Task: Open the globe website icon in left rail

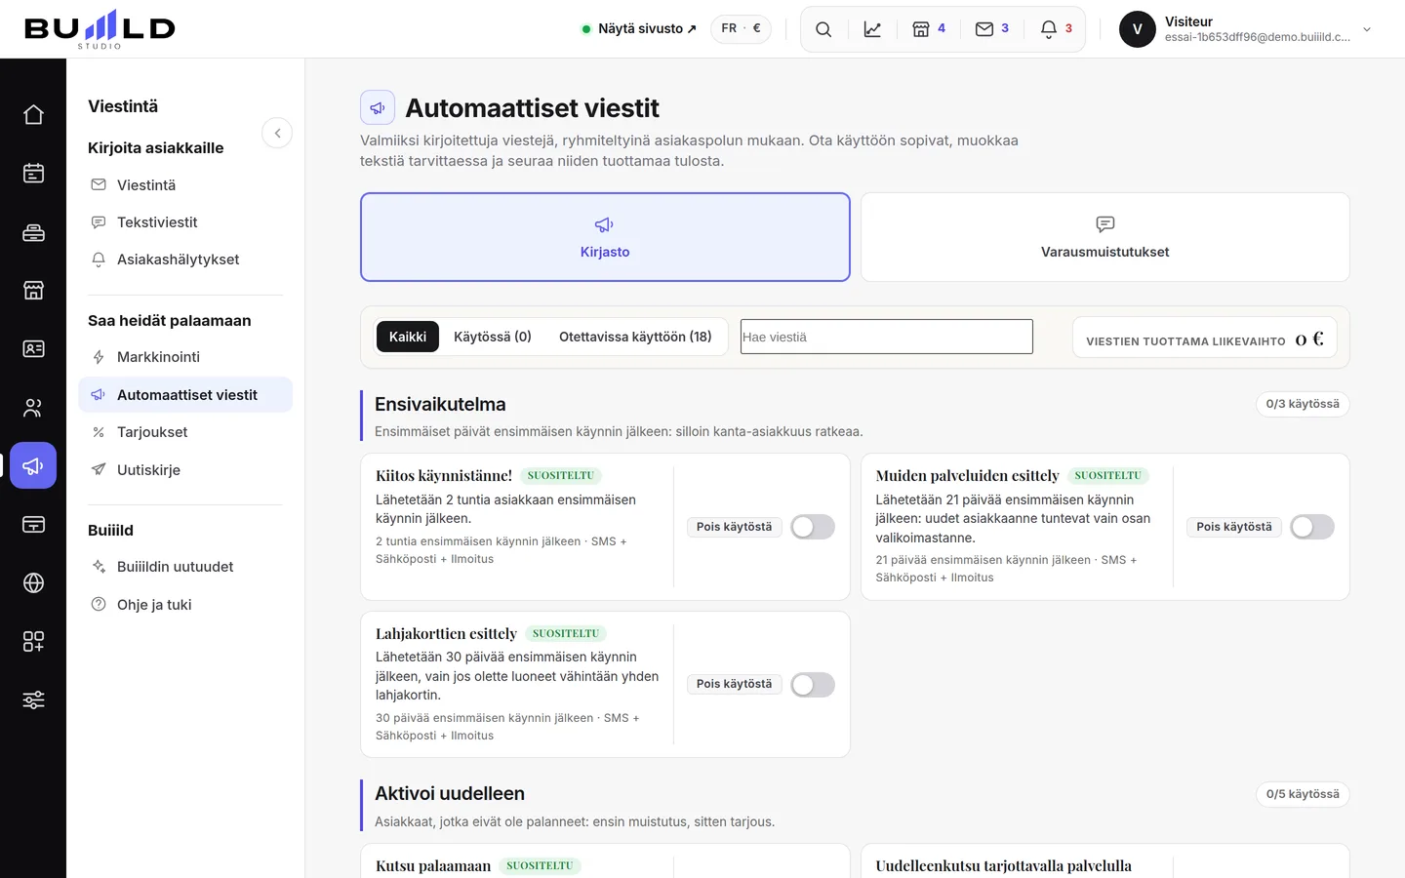Action: pos(33,583)
